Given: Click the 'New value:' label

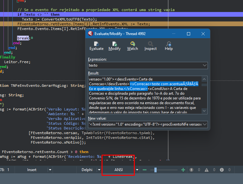Looking at the screenshot, I should (97, 118).
